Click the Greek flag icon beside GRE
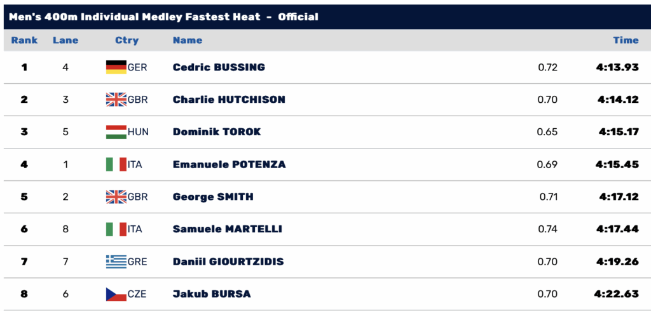The height and width of the screenshot is (311, 651). pos(116,261)
